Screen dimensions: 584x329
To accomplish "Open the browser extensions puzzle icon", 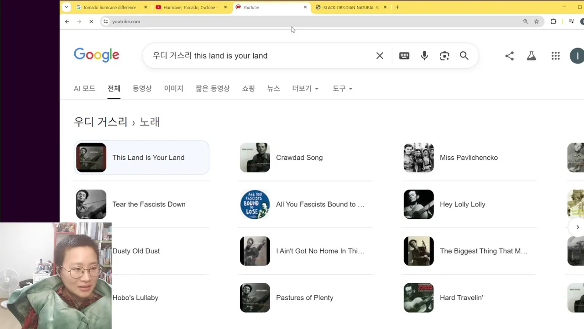I will [x=553, y=21].
